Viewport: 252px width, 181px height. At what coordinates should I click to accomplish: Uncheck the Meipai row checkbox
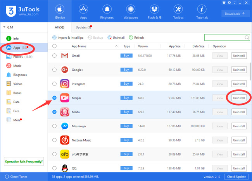point(55,98)
